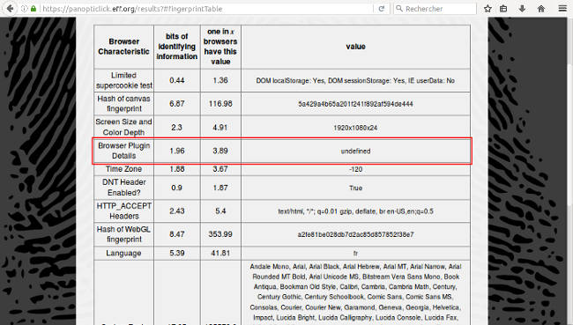Viewport: 573px width, 325px height.
Task: Select the 0.44 bits value
Action: point(177,80)
